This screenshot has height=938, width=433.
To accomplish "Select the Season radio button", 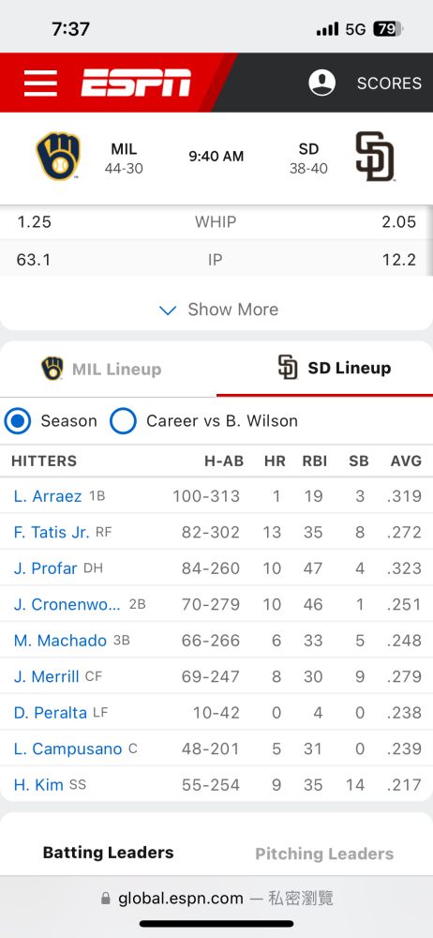I will pyautogui.click(x=18, y=421).
